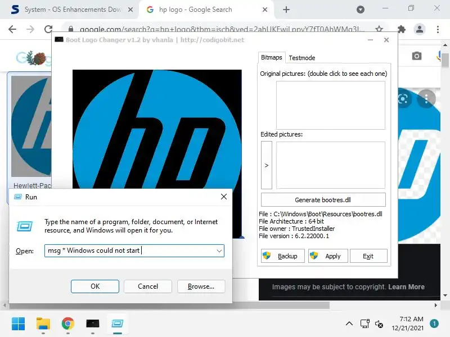The width and height of the screenshot is (450, 337).
Task: Click the Chrome address bar URL
Action: click(x=222, y=29)
